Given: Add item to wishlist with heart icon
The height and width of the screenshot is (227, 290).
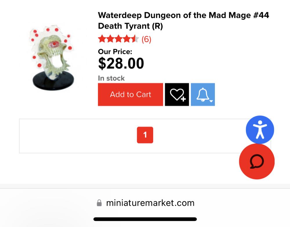Looking at the screenshot, I should (177, 95).
